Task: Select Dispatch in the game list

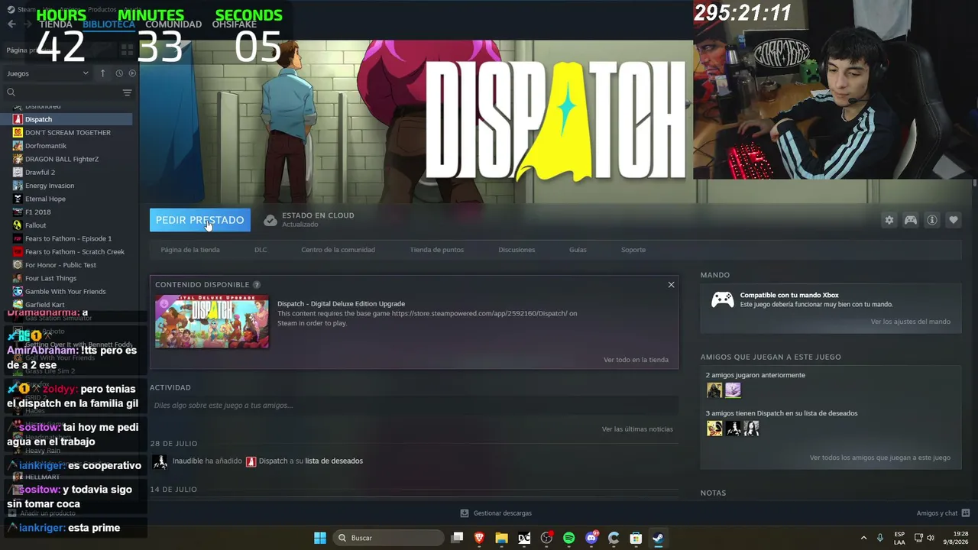Action: [x=66, y=119]
